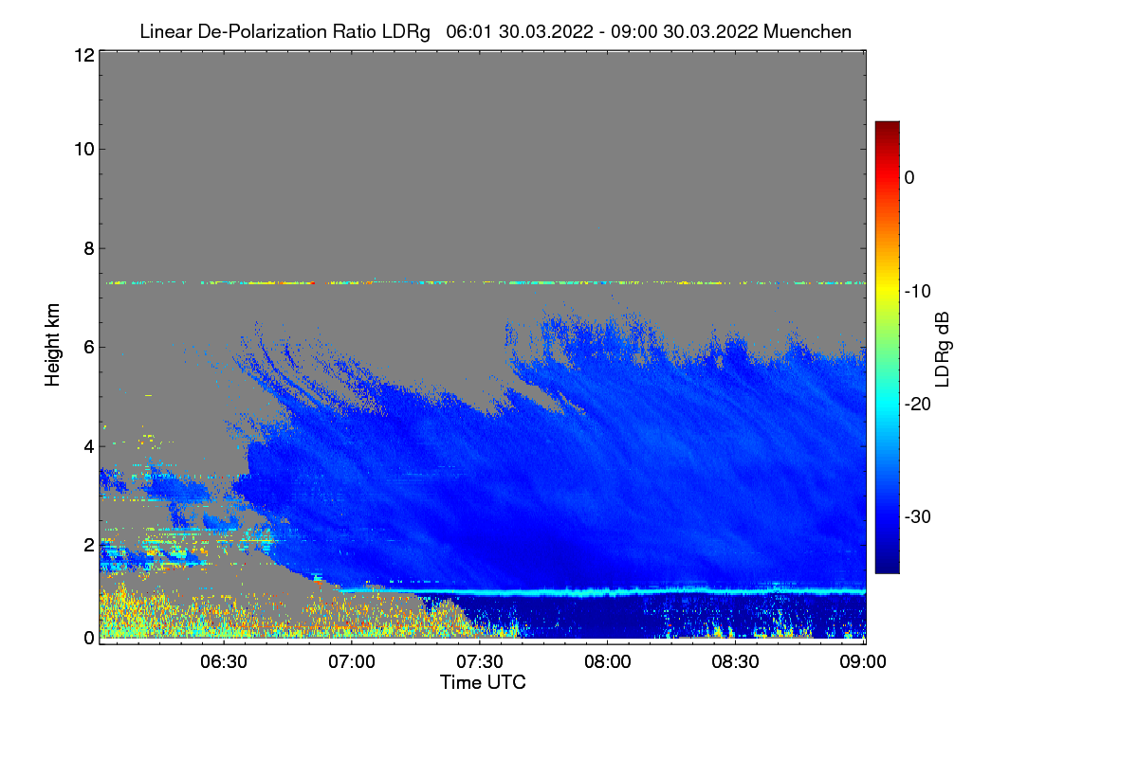Image resolution: width=1138 pixels, height=758 pixels.
Task: Click the height tick label '10'
Action: [x=83, y=149]
